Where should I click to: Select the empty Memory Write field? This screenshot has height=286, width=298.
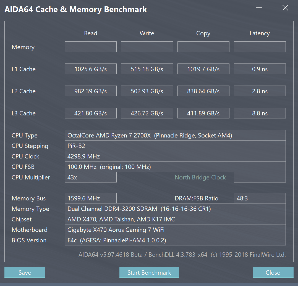point(147,47)
